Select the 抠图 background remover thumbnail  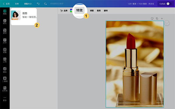pyautogui.click(x=16, y=15)
